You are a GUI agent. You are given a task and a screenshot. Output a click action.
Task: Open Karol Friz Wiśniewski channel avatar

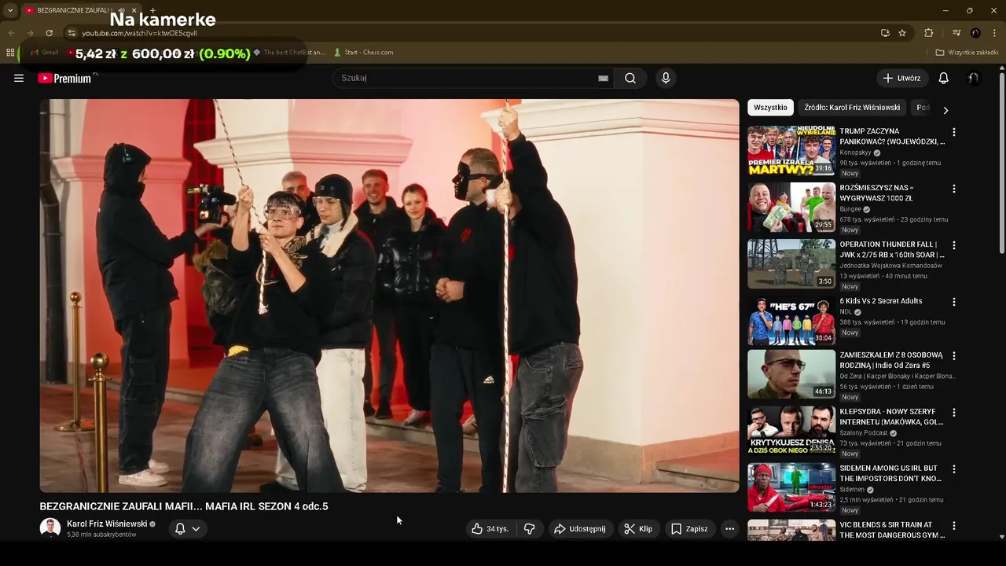point(50,528)
